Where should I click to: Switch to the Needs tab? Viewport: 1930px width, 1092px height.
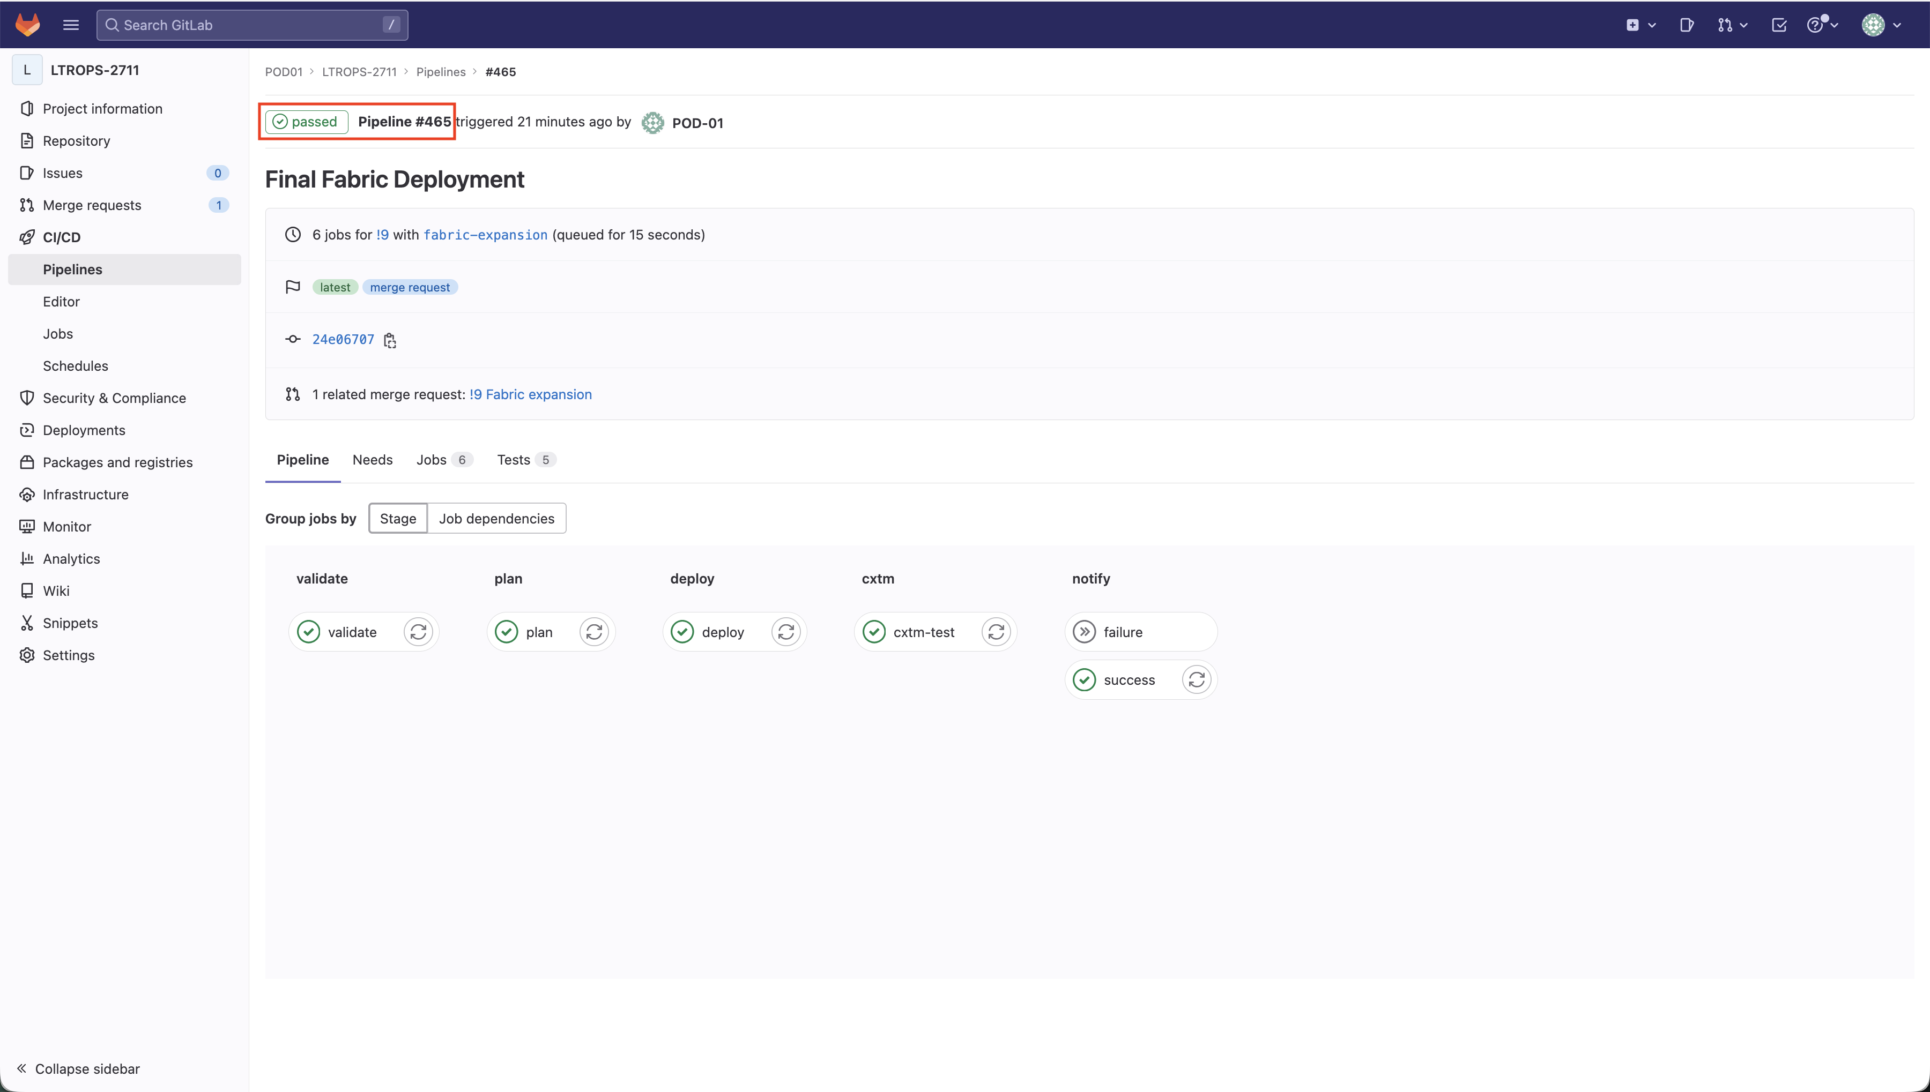click(372, 460)
